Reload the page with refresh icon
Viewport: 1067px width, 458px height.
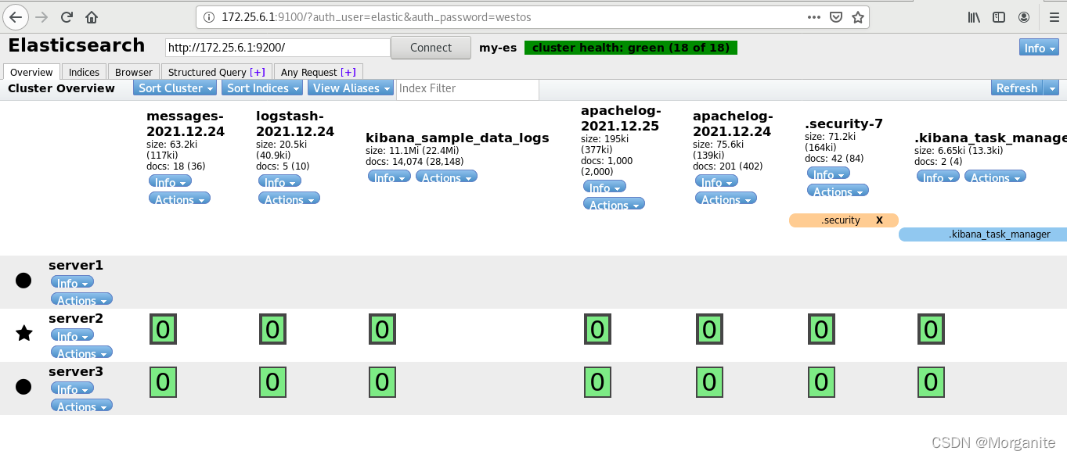[x=67, y=16]
